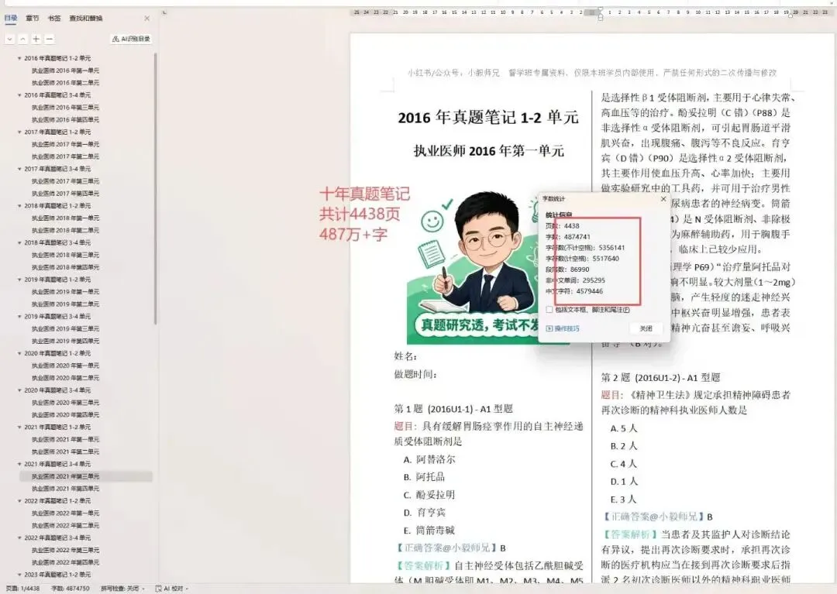The image size is (837, 594).
Task: Click the 2018 年真题笔记 3-4 单元 heading row
Action: [57, 242]
